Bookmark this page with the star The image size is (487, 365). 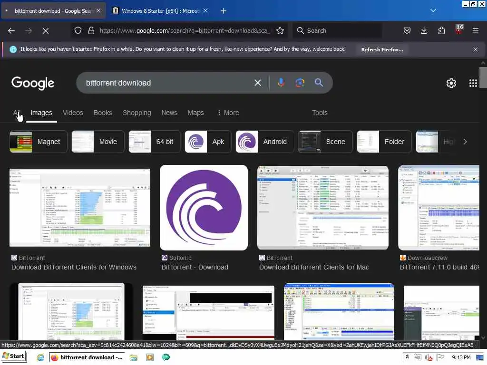pos(280,30)
